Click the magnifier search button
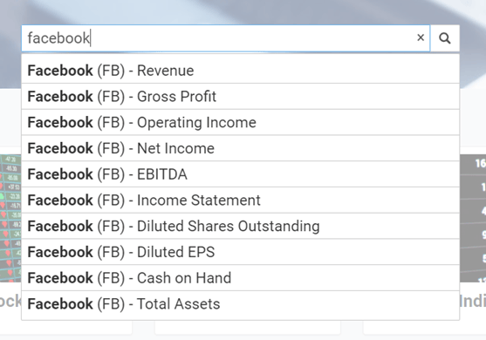486x340 pixels. pyautogui.click(x=445, y=38)
